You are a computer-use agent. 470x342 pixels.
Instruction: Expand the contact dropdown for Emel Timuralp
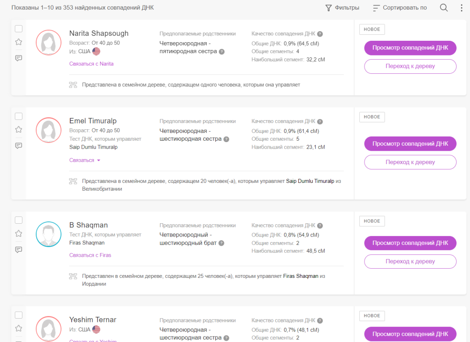(85, 160)
